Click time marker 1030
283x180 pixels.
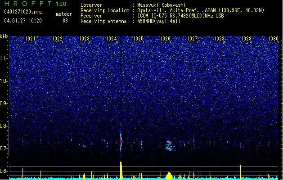click(x=273, y=39)
